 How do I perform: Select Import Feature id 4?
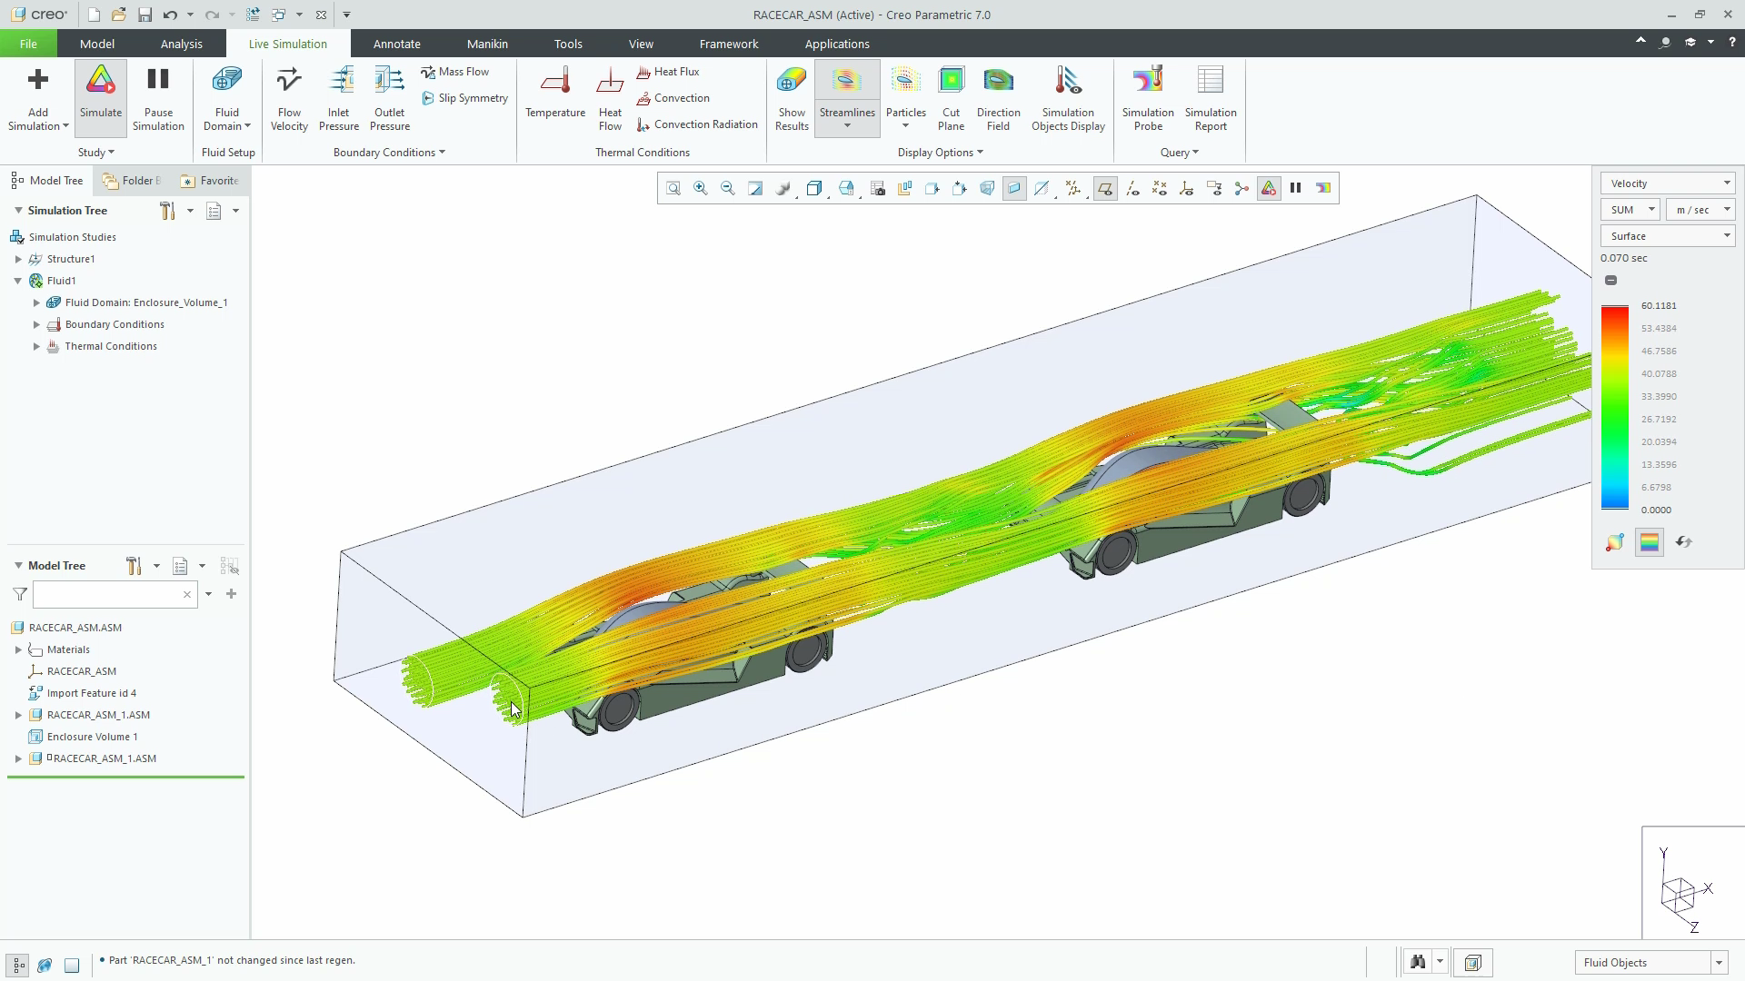pos(91,693)
